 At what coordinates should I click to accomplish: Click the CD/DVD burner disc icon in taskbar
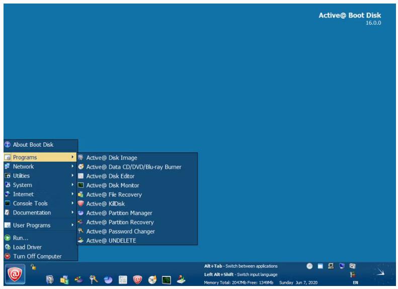tap(151, 280)
